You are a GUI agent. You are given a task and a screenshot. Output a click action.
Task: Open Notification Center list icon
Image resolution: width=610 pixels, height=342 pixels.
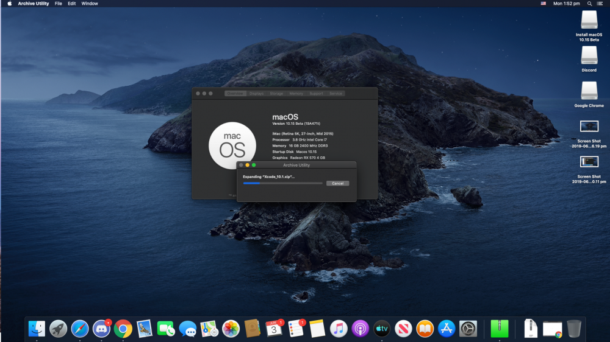click(600, 4)
